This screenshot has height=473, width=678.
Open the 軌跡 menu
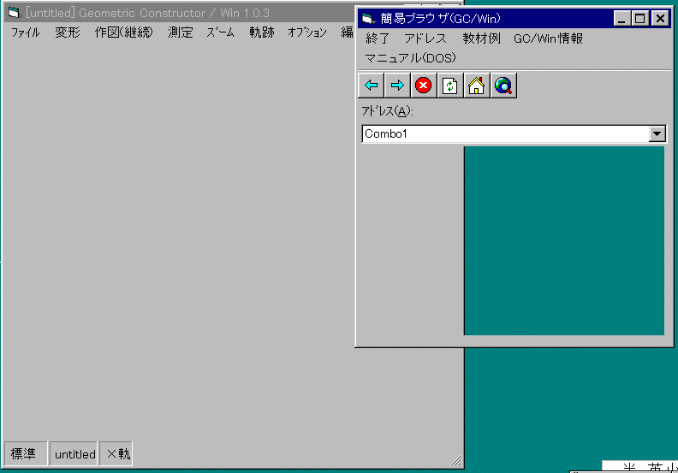point(262,33)
